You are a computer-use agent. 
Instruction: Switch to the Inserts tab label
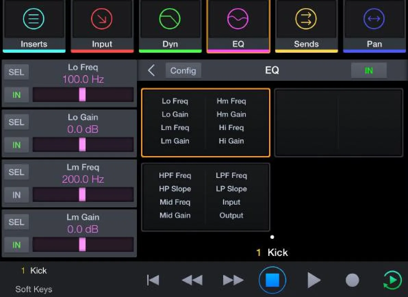pyautogui.click(x=34, y=44)
